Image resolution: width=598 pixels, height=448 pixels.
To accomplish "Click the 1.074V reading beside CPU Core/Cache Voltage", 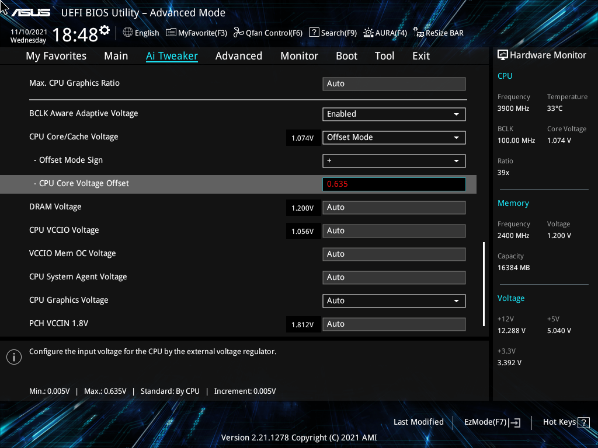I will [303, 138].
